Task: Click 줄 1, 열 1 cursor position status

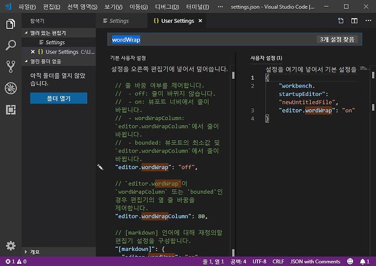Action: point(213,261)
